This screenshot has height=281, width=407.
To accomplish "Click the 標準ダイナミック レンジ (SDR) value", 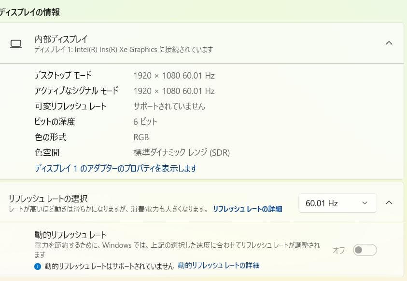I will (182, 153).
